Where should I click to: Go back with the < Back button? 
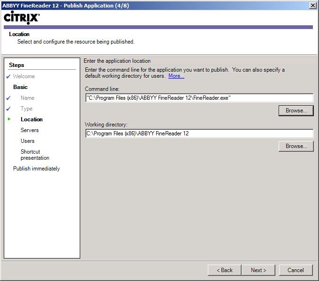click(224, 270)
